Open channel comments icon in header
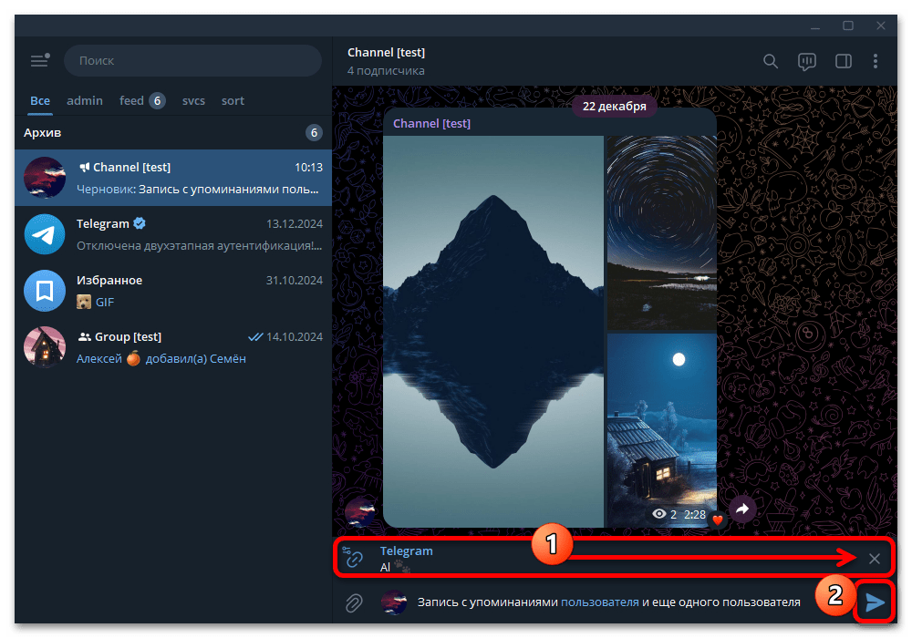 (807, 62)
